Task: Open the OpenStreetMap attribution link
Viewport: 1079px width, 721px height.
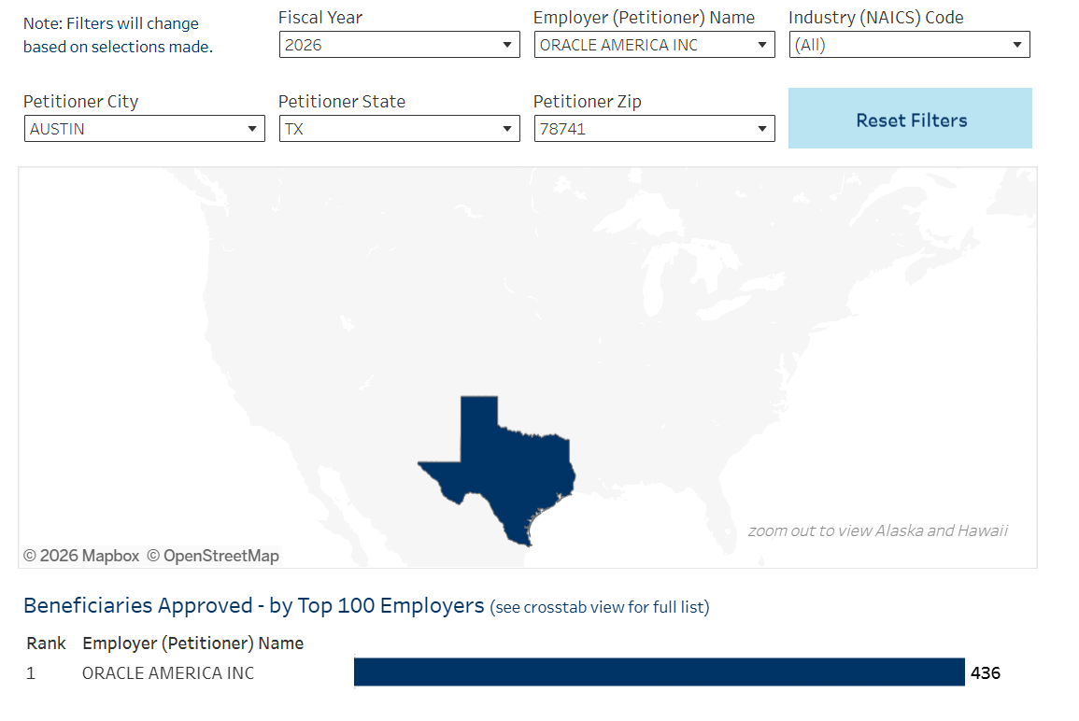Action: 213,556
